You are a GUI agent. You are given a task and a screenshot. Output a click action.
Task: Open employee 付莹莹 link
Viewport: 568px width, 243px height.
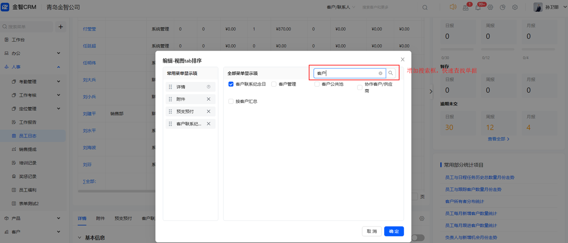pyautogui.click(x=90, y=29)
